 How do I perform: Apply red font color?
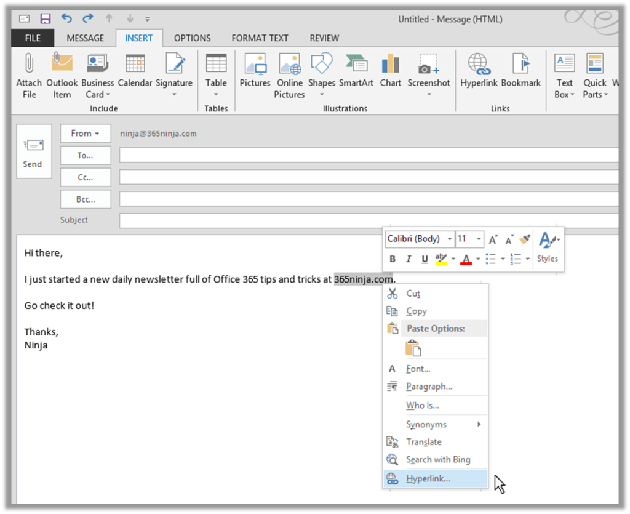click(466, 259)
